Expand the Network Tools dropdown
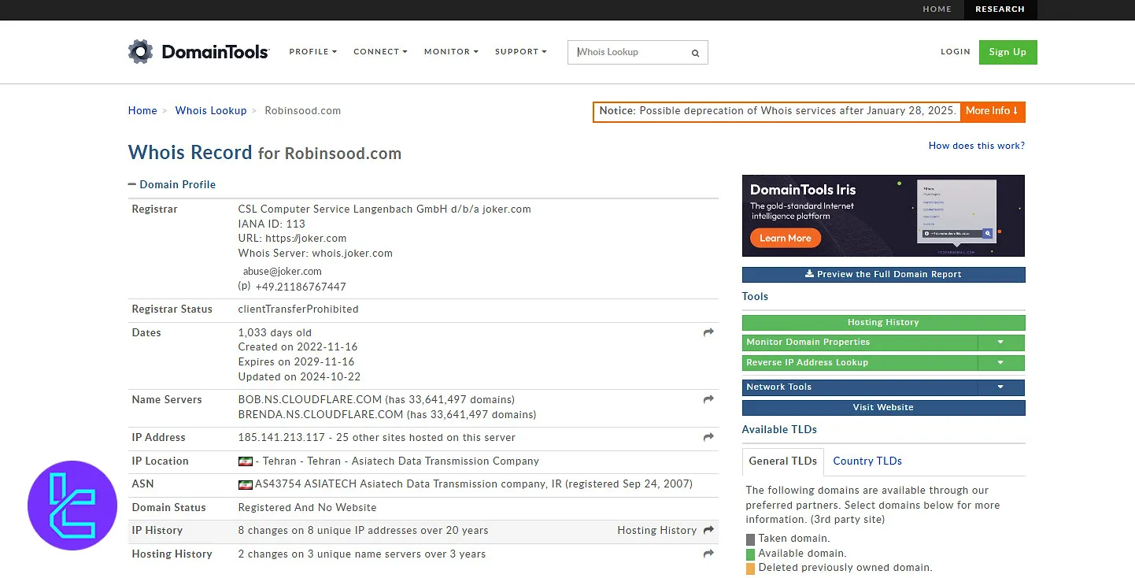Screen dimensions: 1135x578 click(1000, 387)
